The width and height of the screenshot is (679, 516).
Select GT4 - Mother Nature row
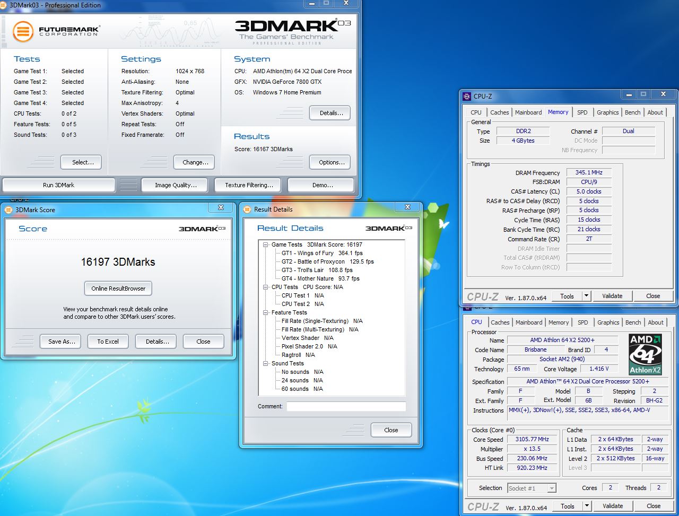point(320,278)
